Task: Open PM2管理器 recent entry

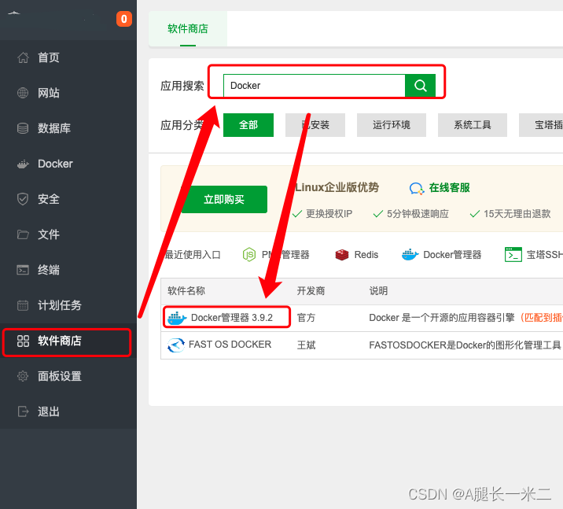Action: [x=276, y=255]
